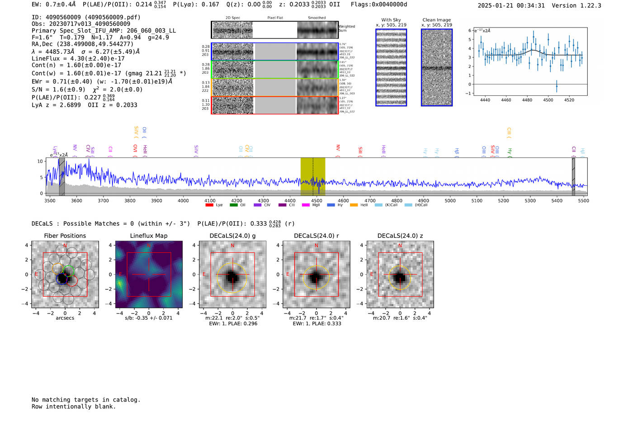The image size is (633, 431).
Task: Click the Obs: 20230717v013_4090560009 line
Action: [81, 24]
